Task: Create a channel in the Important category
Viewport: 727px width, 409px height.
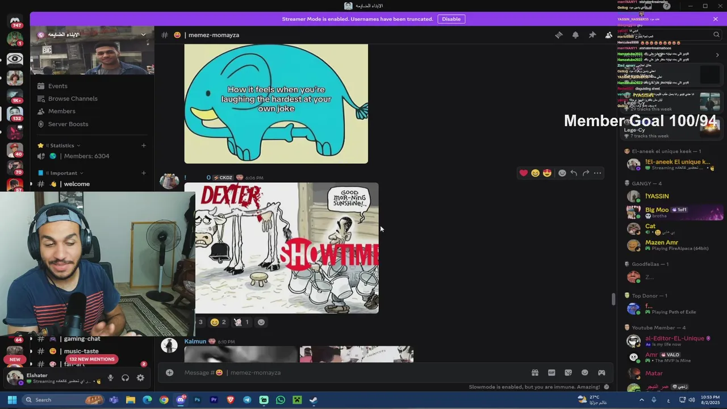Action: tap(143, 173)
